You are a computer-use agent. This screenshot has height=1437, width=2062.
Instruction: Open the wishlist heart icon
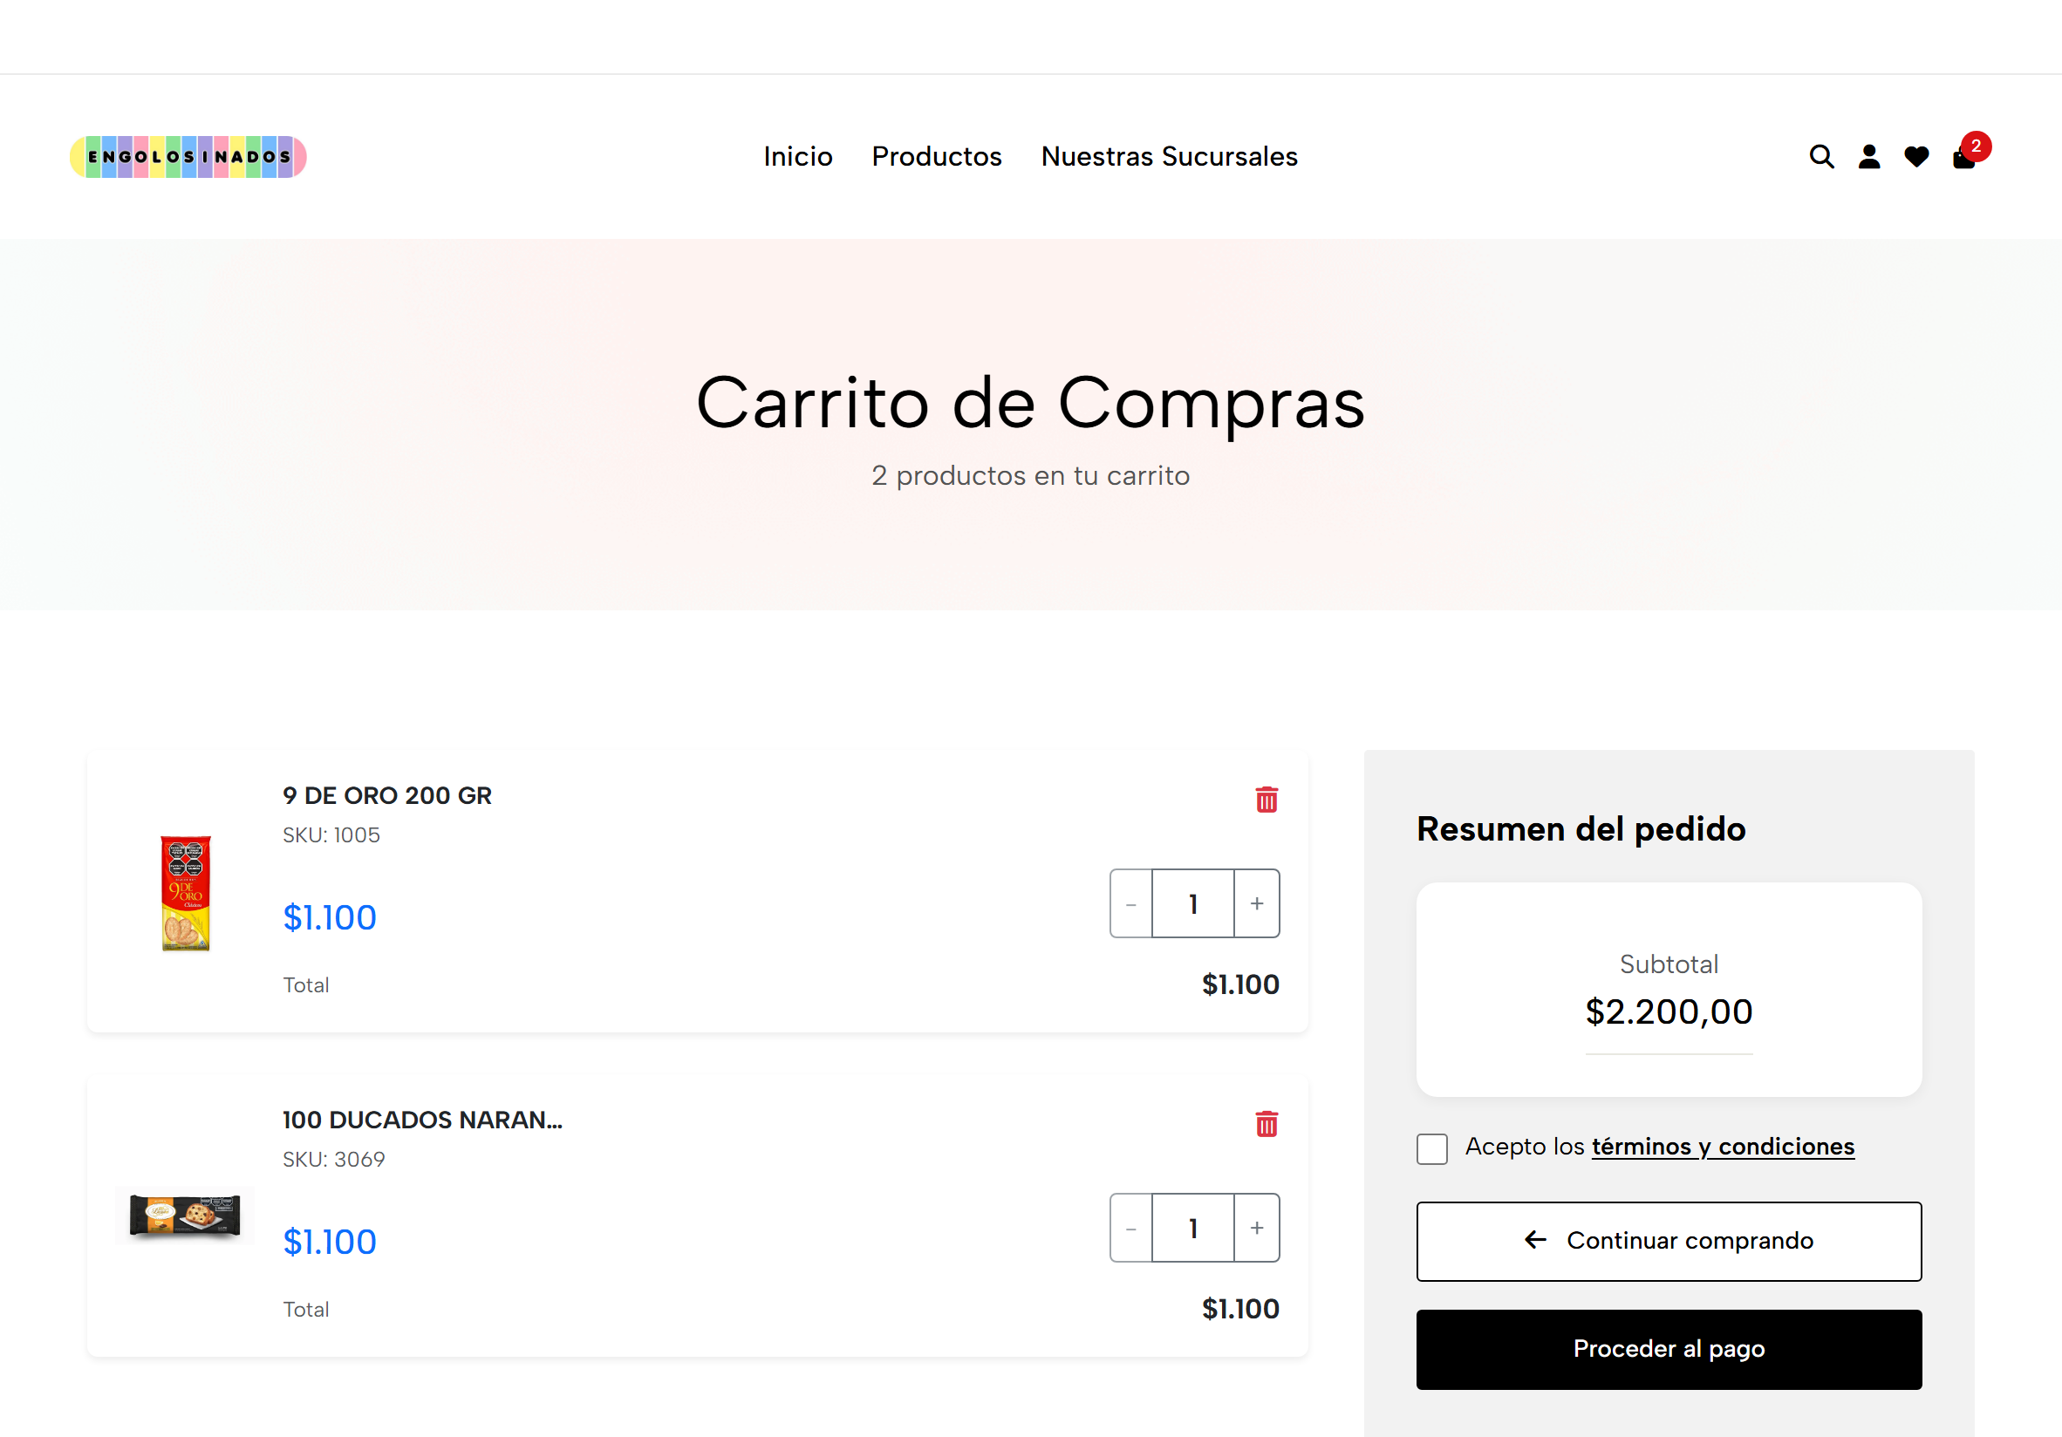tap(1915, 156)
